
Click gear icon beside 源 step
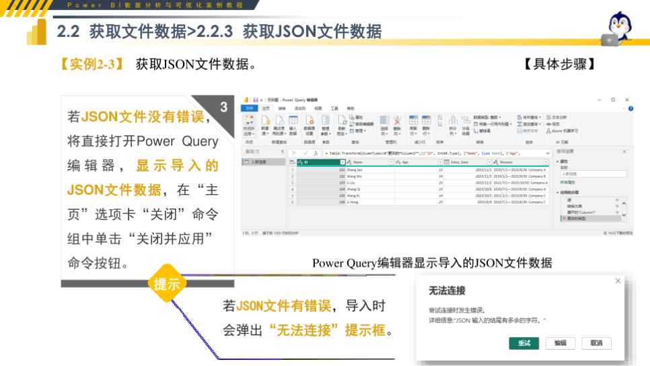click(x=617, y=200)
